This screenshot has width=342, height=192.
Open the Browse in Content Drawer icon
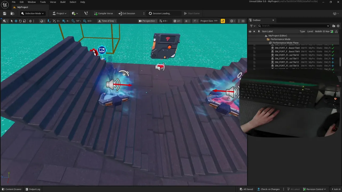pos(12,13)
